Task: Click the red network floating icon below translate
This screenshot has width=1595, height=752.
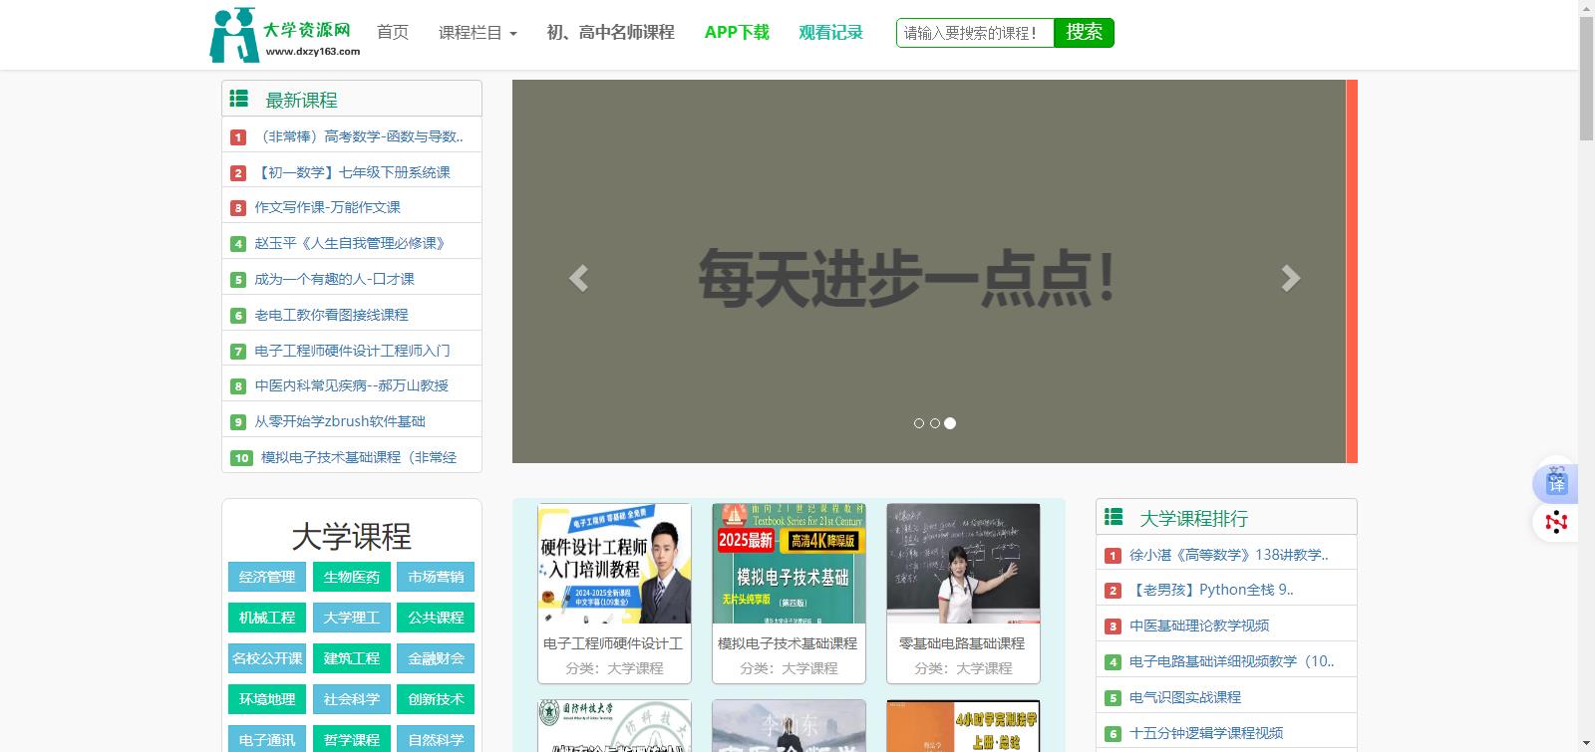Action: [x=1556, y=522]
